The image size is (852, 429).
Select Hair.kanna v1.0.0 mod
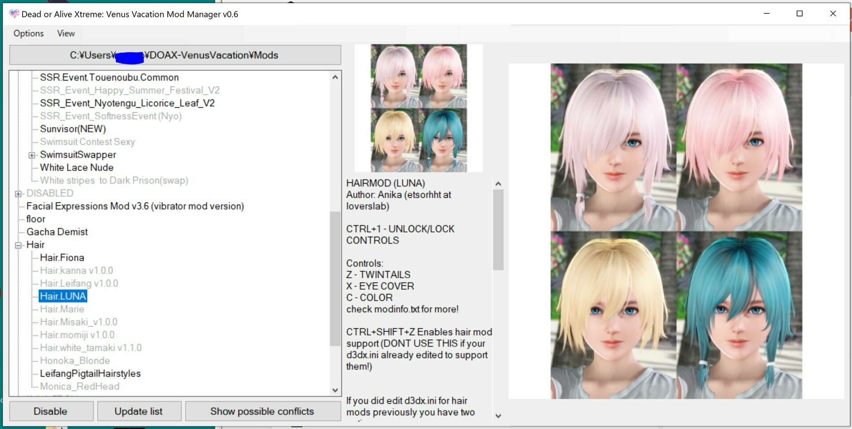coord(76,270)
